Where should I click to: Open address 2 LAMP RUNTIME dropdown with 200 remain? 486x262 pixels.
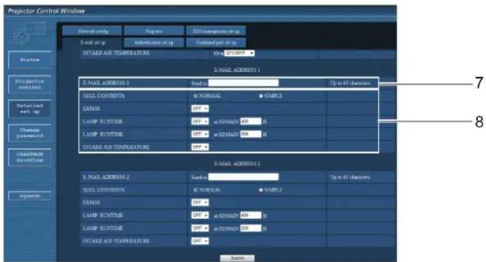click(200, 228)
